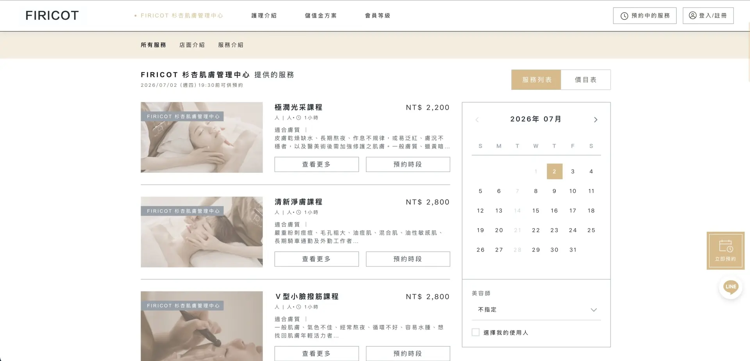The height and width of the screenshot is (361, 750).
Task: Open 清新淨膚課程 thumbnail image
Action: tap(202, 232)
